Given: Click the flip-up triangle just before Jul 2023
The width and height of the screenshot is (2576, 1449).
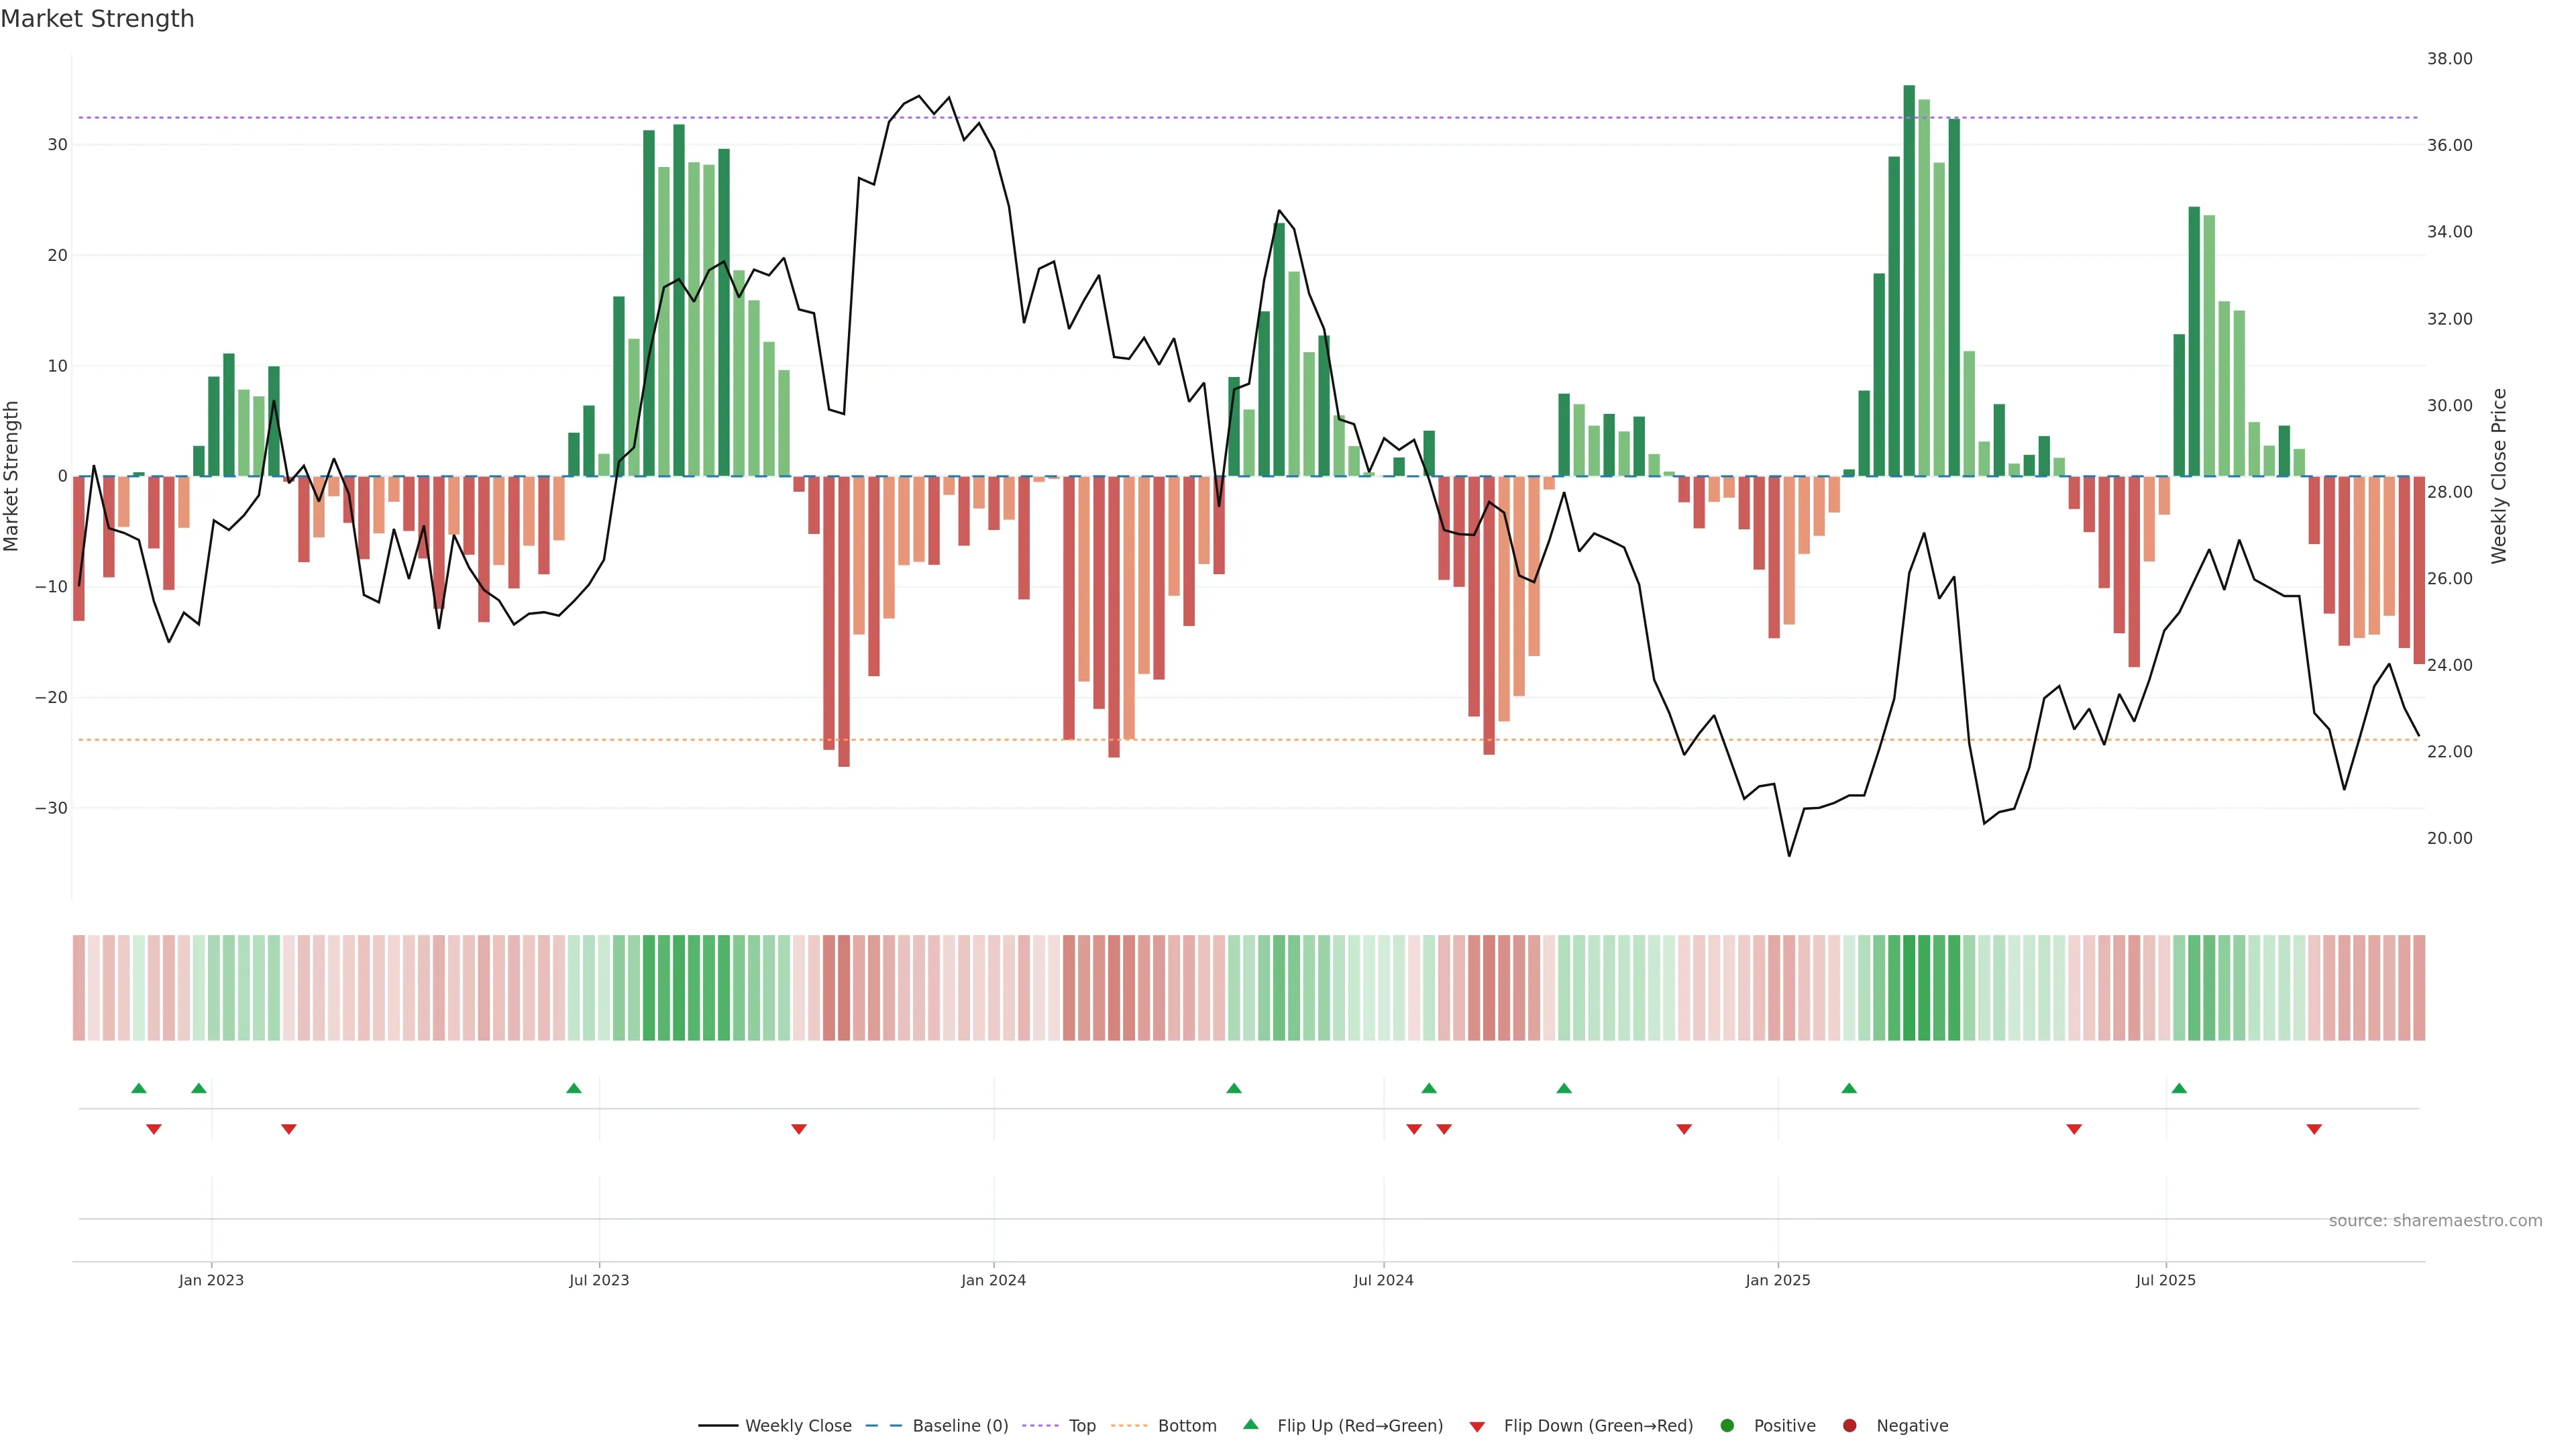Looking at the screenshot, I should tap(574, 1088).
